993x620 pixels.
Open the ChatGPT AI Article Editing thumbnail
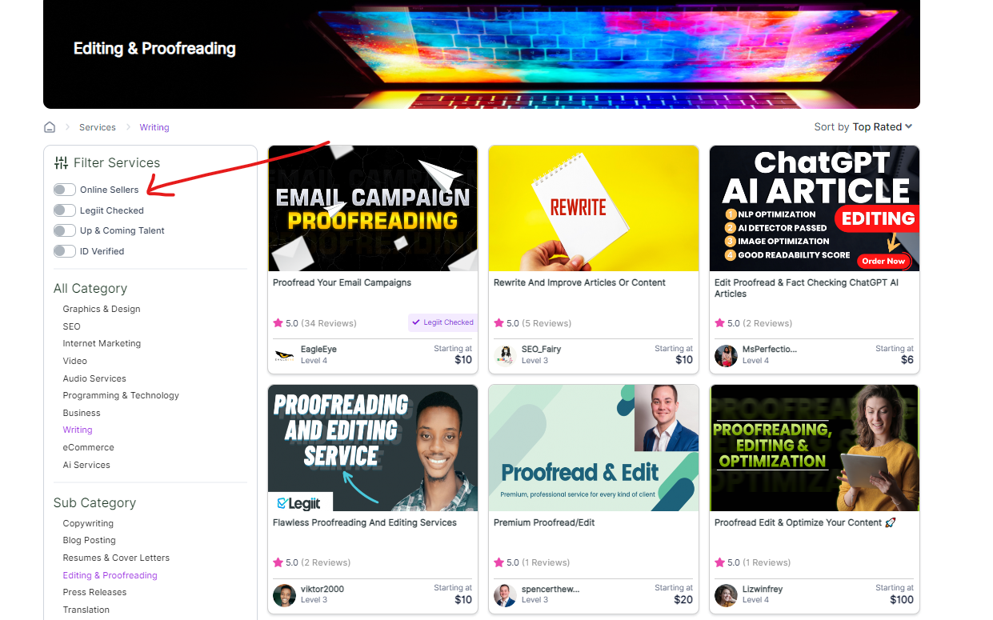(815, 208)
